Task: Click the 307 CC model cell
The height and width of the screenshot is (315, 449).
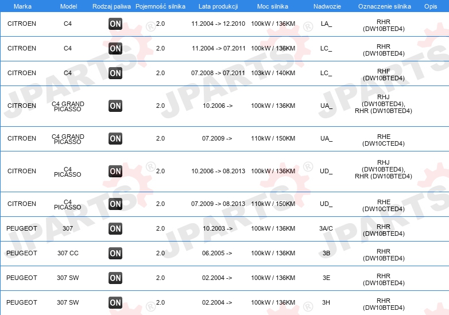Action: coord(68,253)
